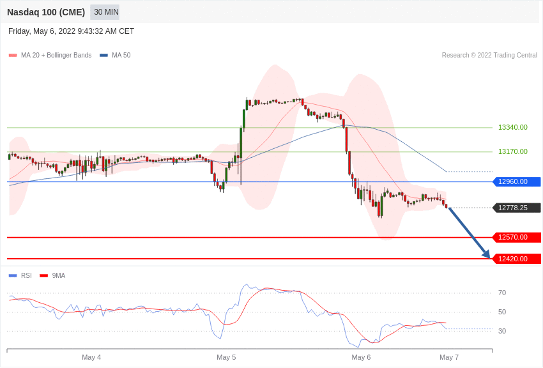Click the 12570.00 red support tag
543x368 pixels.
[516, 238]
